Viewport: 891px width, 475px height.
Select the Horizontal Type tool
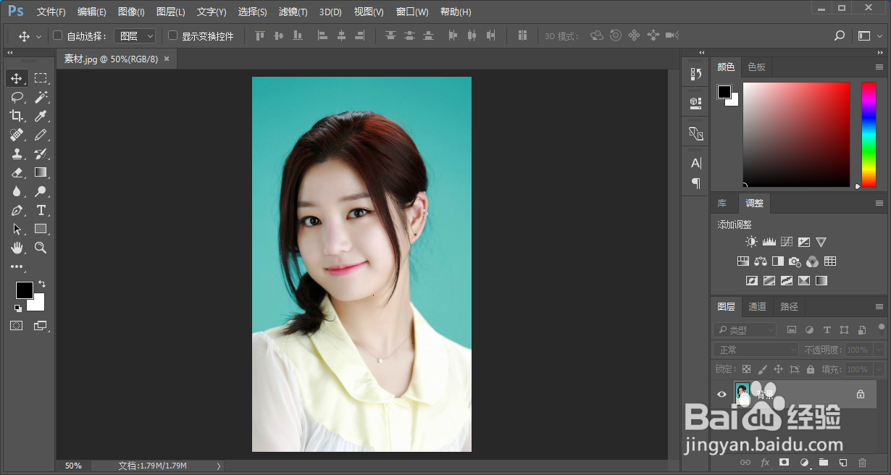pos(41,210)
